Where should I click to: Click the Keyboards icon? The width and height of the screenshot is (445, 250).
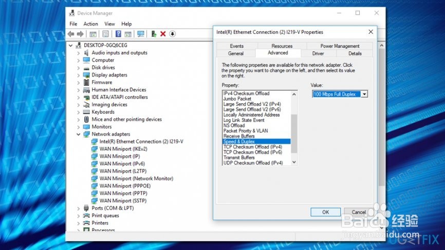tap(86, 112)
